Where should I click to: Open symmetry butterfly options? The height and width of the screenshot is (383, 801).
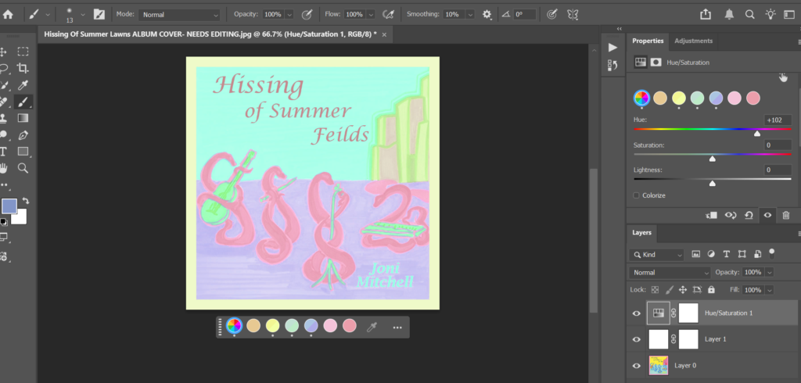(573, 14)
